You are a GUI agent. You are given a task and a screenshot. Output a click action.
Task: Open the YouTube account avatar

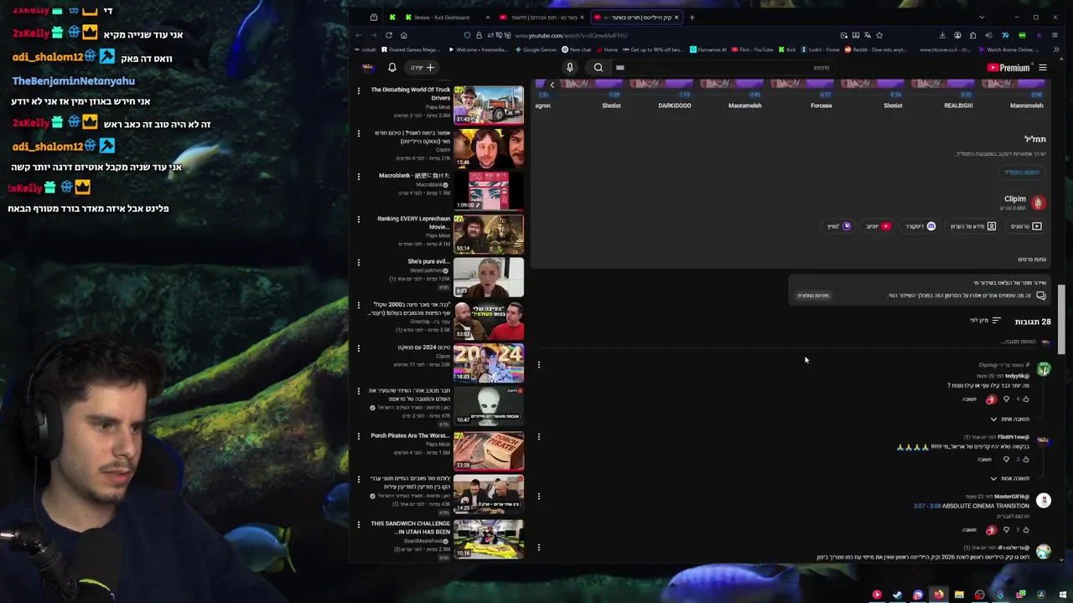(368, 67)
